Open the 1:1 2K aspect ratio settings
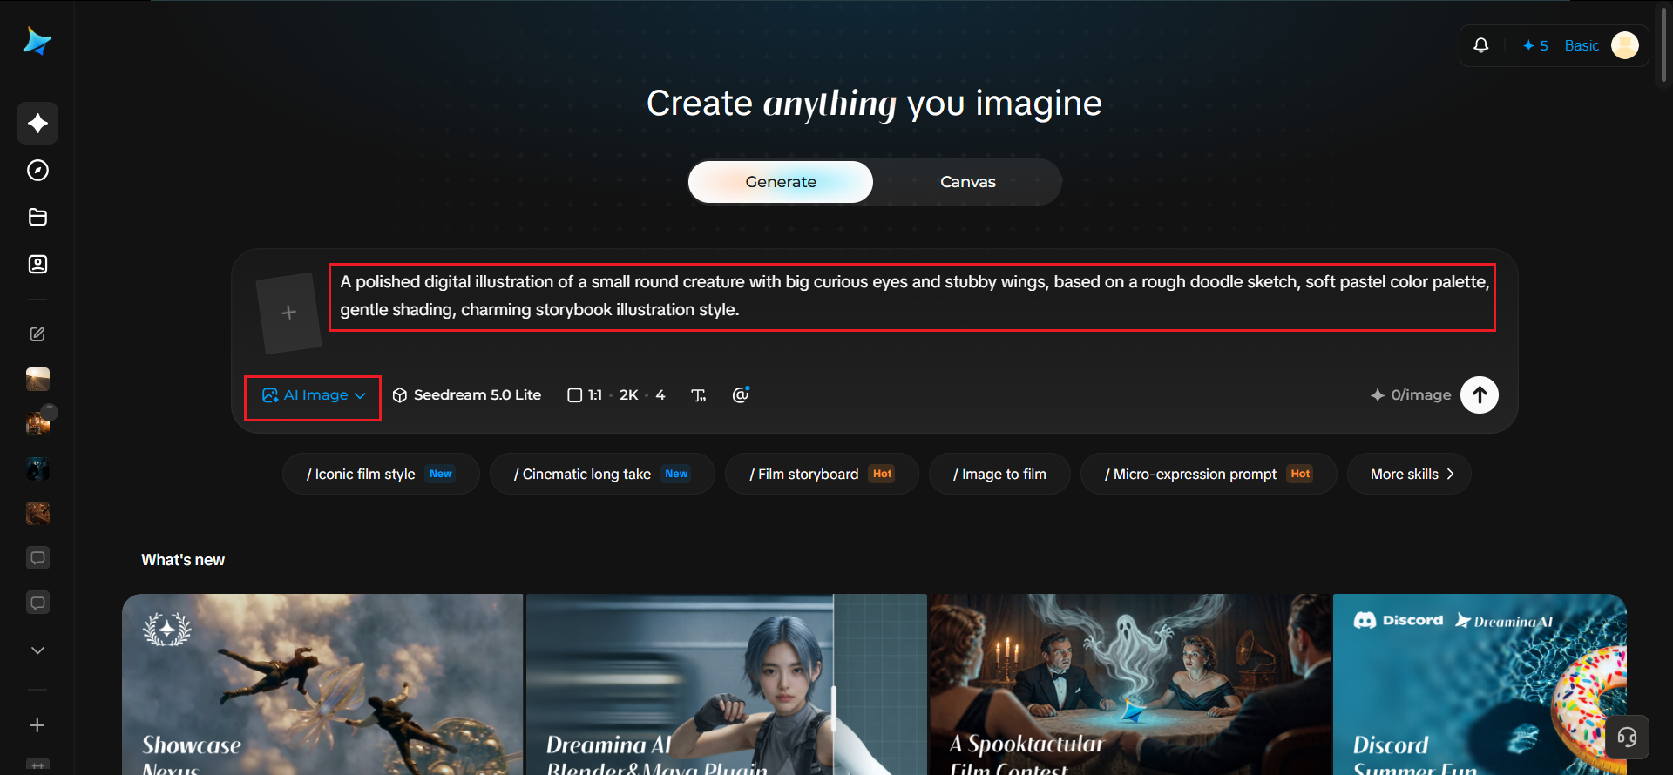 (x=616, y=395)
